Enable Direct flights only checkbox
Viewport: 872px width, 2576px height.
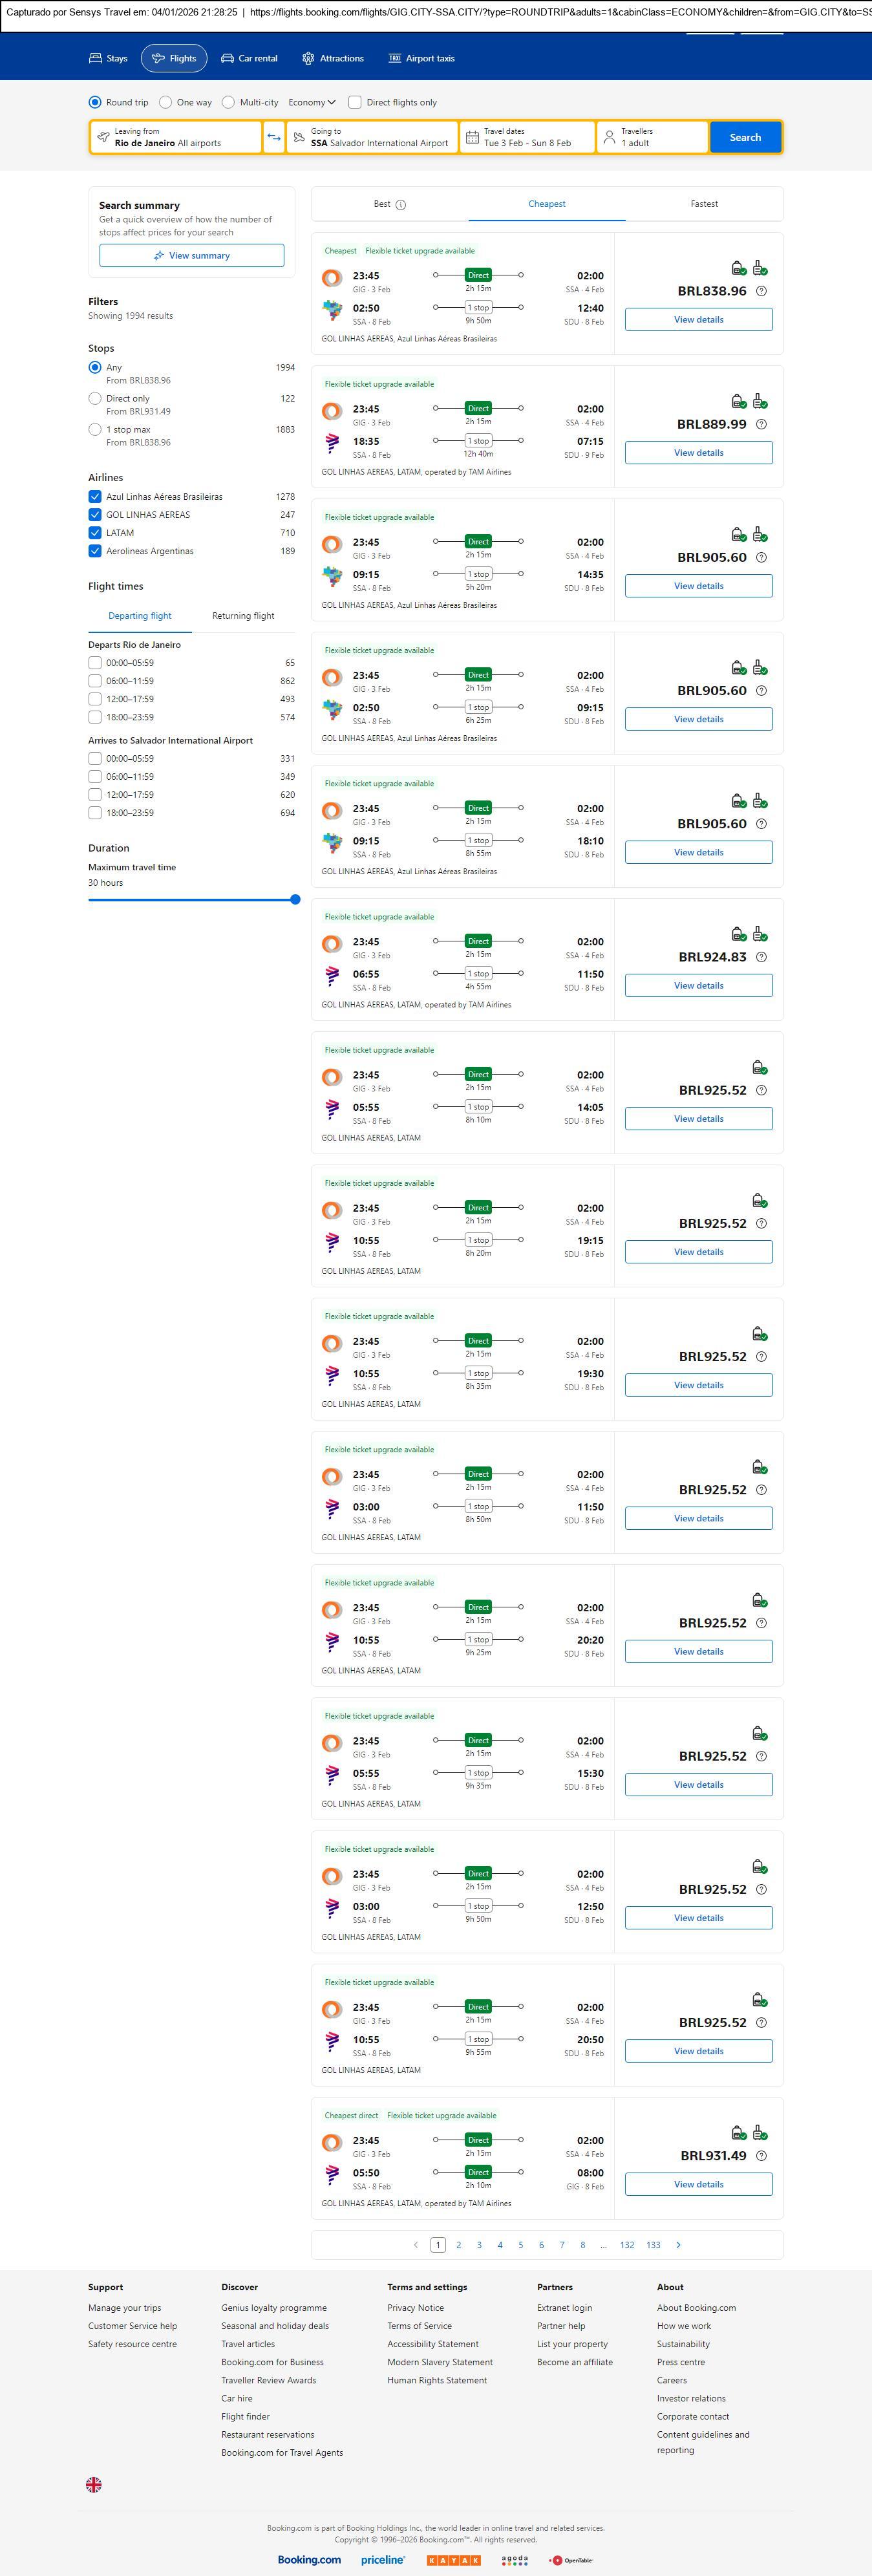[x=354, y=102]
